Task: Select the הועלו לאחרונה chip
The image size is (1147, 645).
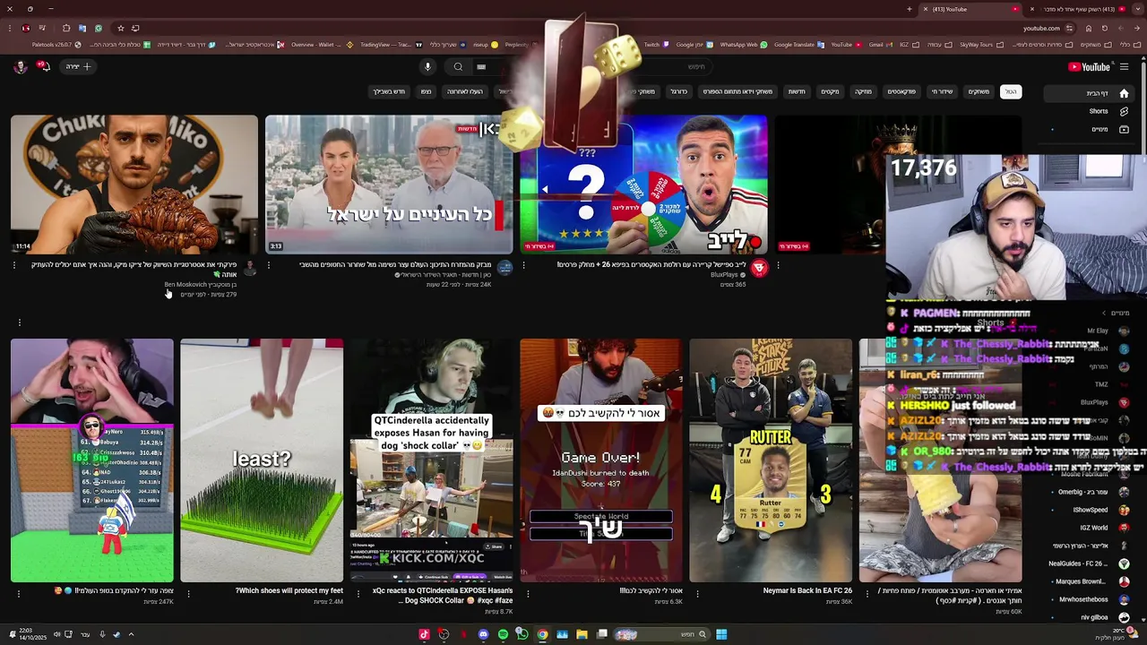Action: pyautogui.click(x=465, y=91)
